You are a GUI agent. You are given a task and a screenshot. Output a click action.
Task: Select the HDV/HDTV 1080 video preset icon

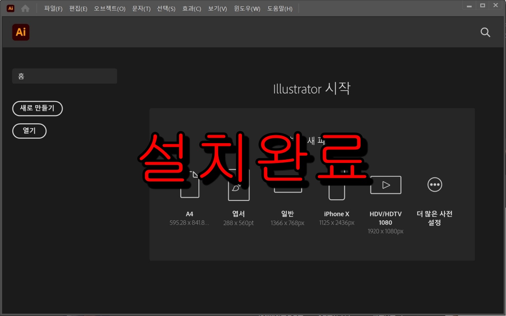(385, 185)
